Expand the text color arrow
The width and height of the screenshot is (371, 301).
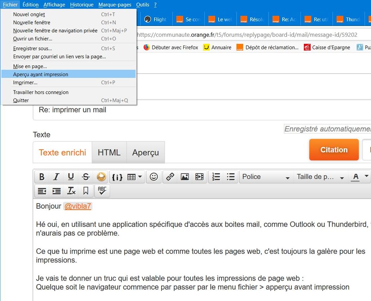(367, 176)
